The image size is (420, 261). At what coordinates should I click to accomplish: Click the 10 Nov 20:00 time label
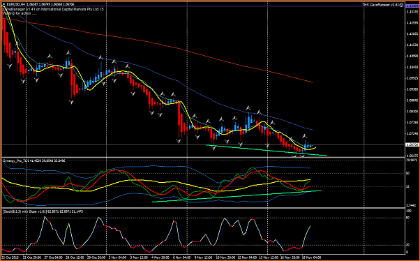coord(225,258)
